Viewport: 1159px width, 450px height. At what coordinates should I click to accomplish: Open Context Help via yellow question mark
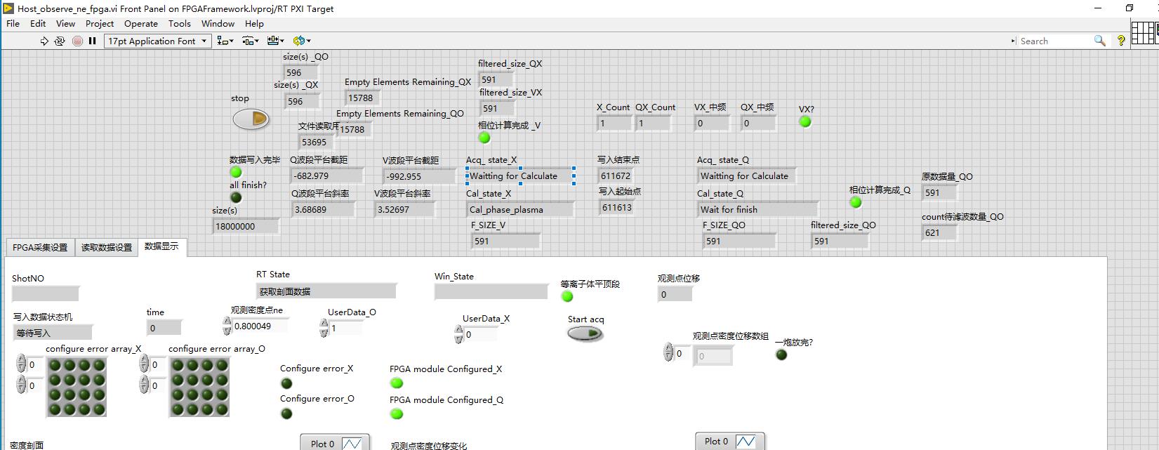[x=1121, y=41]
